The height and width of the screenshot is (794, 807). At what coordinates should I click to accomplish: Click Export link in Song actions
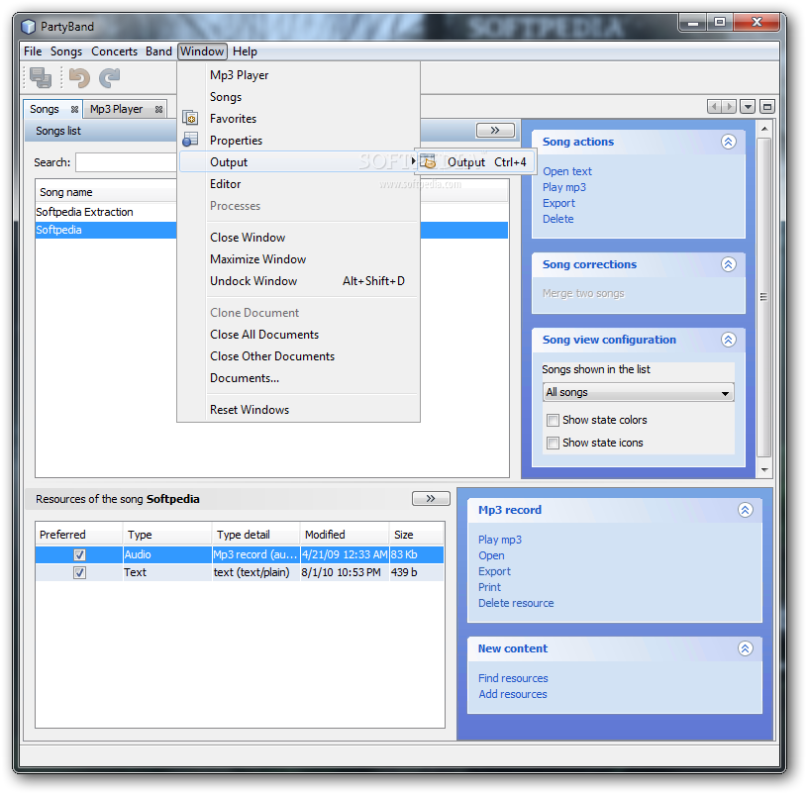click(558, 203)
